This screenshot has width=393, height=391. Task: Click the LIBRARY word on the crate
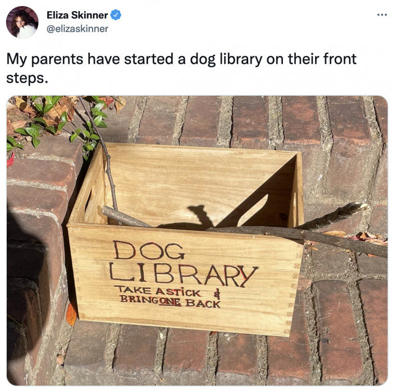[x=183, y=274]
